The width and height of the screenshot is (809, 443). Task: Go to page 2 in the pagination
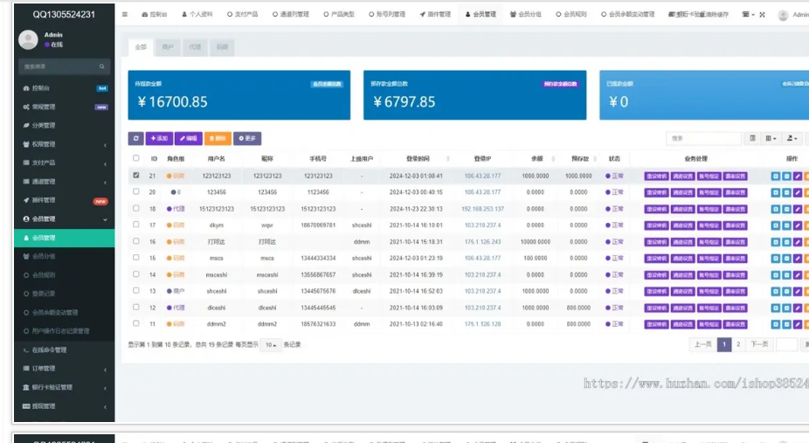pos(738,344)
